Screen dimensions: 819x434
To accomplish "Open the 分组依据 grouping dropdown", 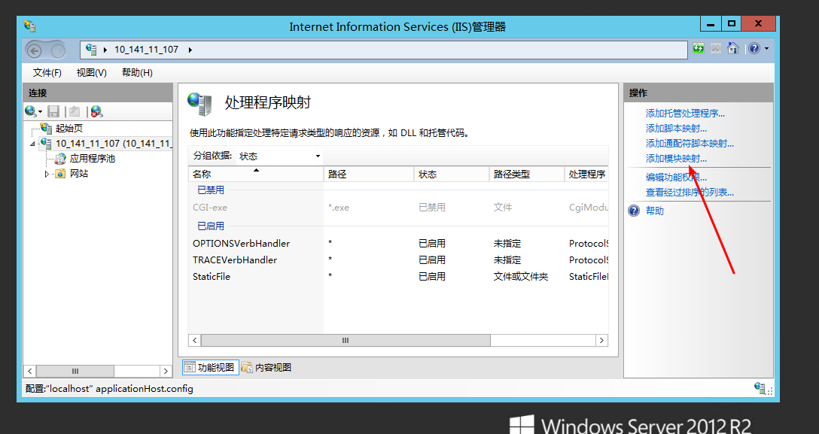I will [x=280, y=156].
